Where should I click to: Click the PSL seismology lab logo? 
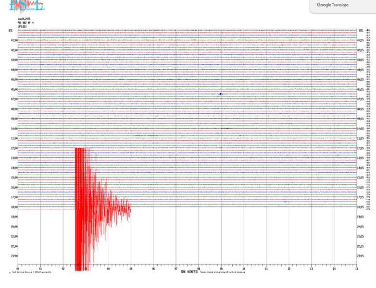click(27, 6)
